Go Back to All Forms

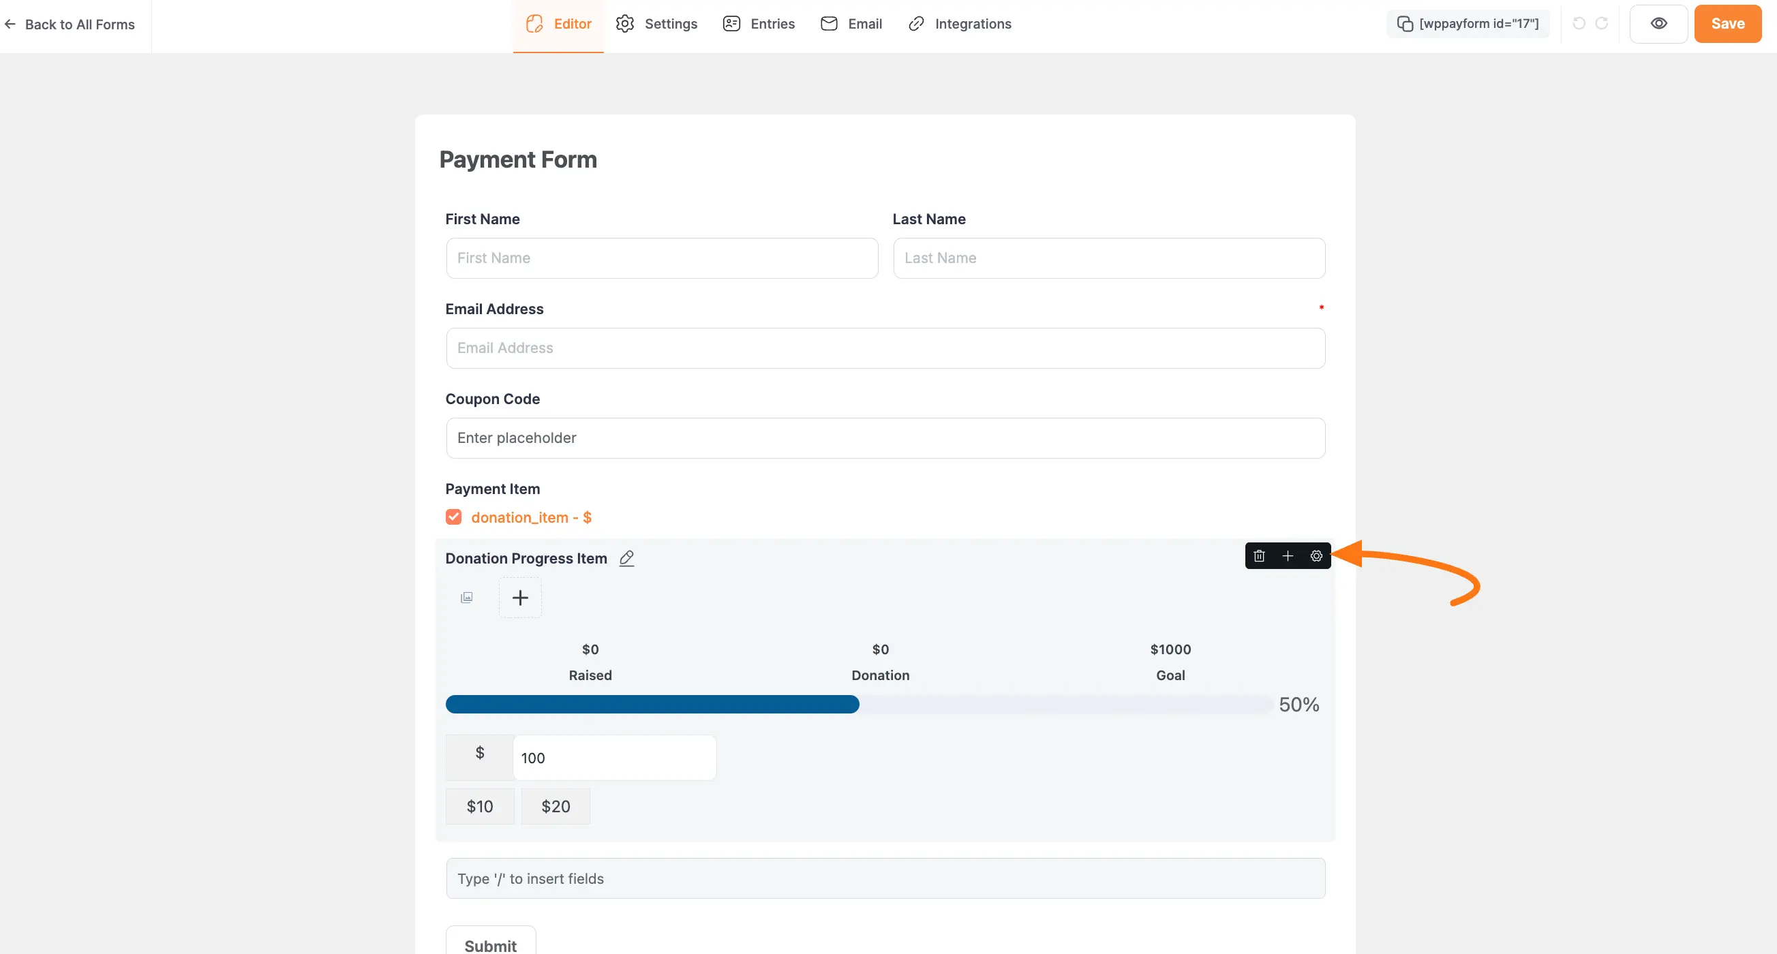[x=70, y=24]
